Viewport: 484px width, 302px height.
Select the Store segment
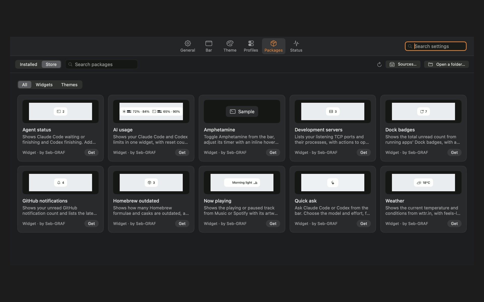click(51, 64)
